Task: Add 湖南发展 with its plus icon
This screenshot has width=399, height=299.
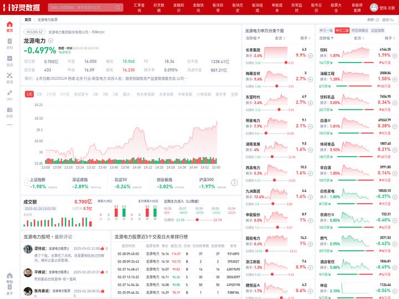Action: pos(310,150)
